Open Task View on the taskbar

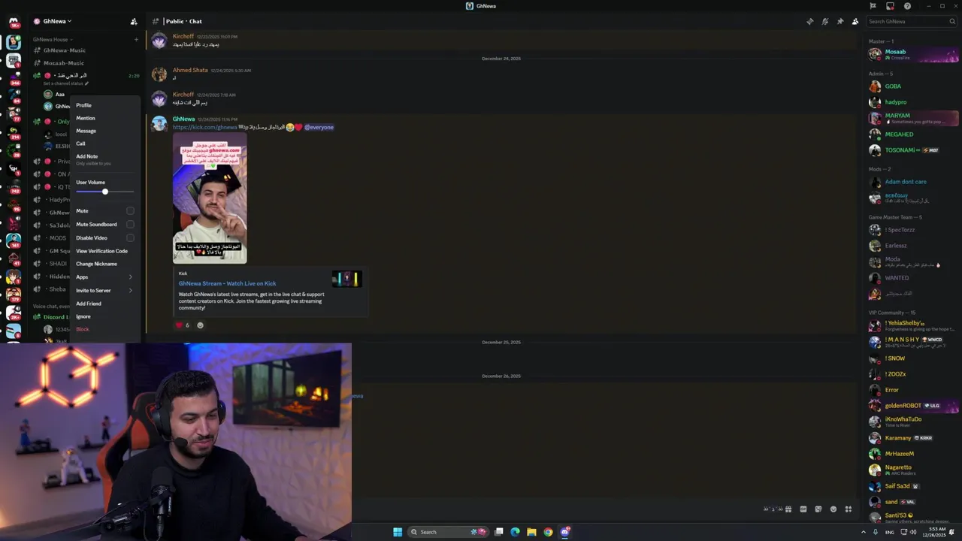498,532
